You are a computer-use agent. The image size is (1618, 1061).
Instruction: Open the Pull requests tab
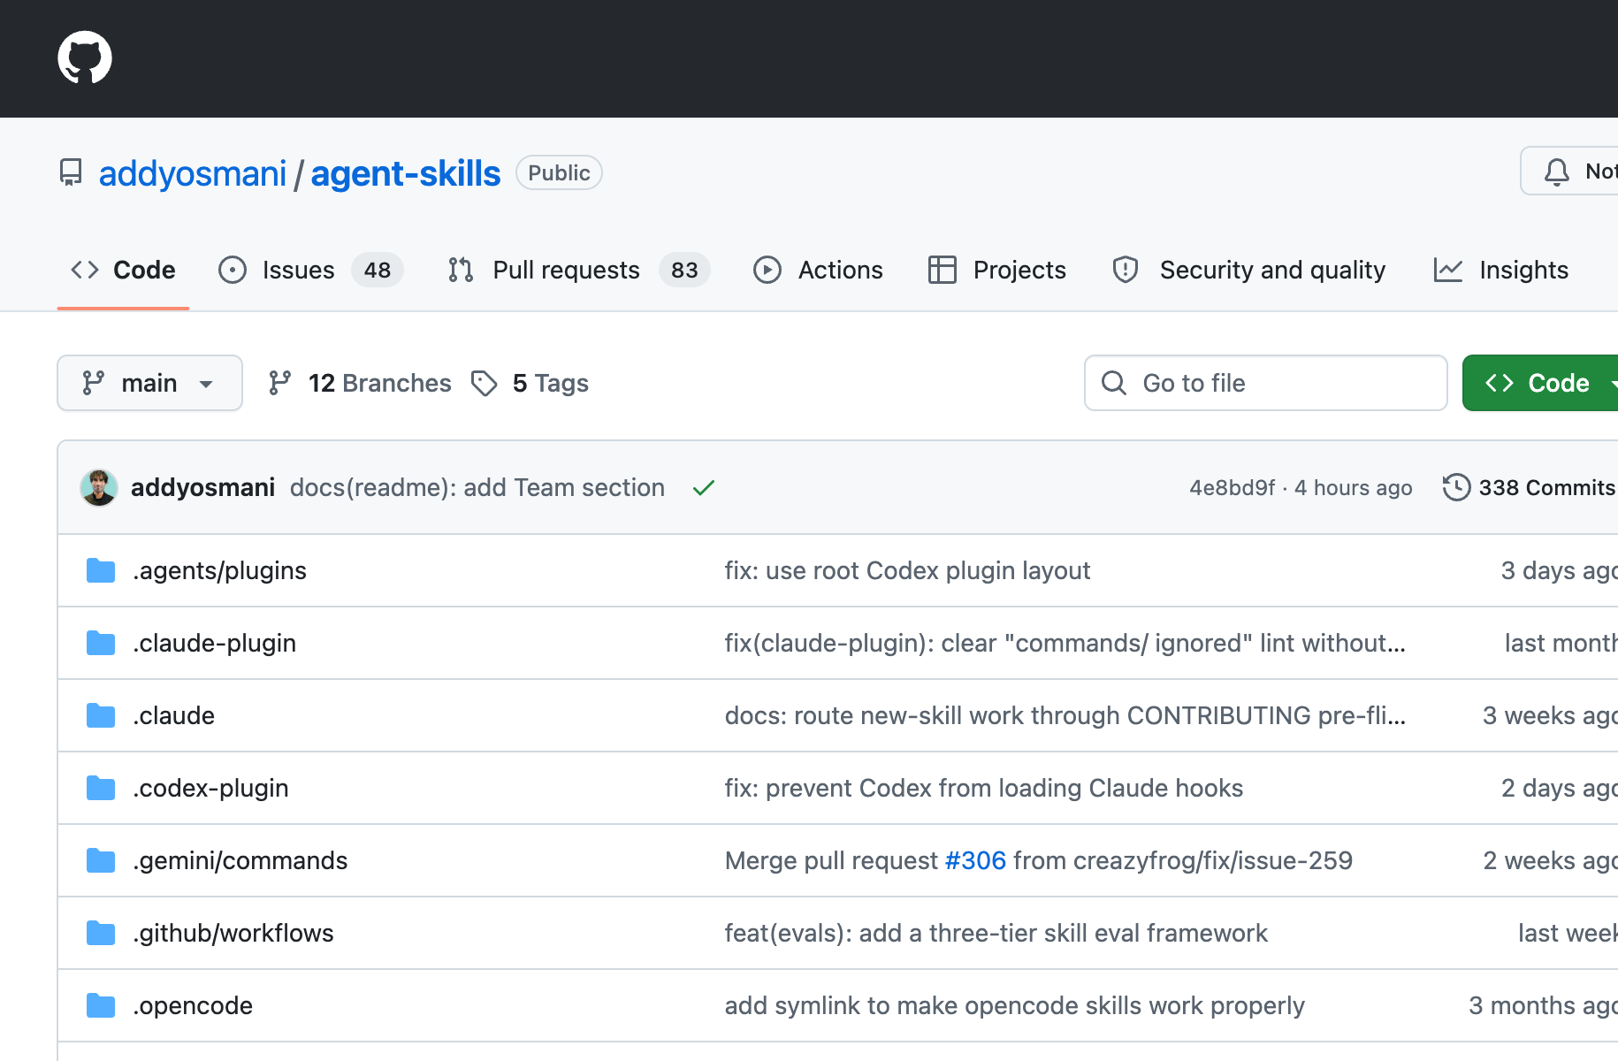(578, 270)
